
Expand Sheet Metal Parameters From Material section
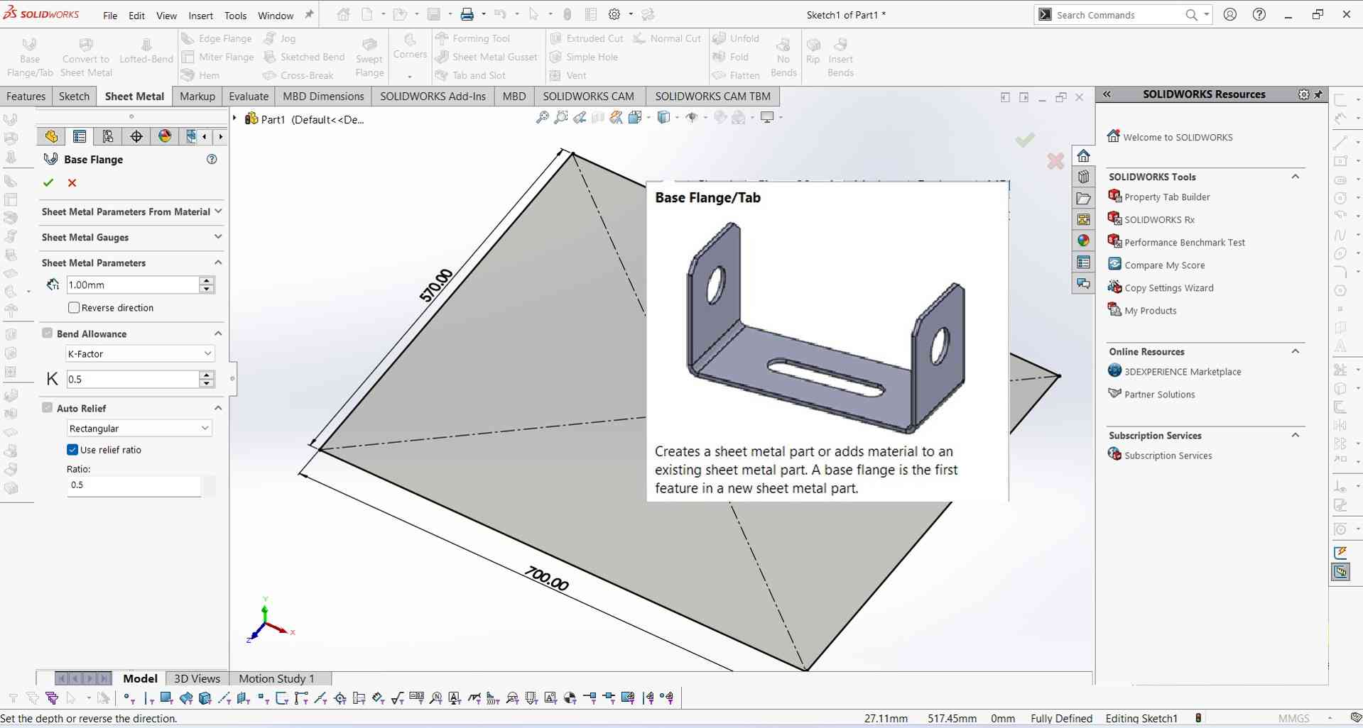point(218,211)
